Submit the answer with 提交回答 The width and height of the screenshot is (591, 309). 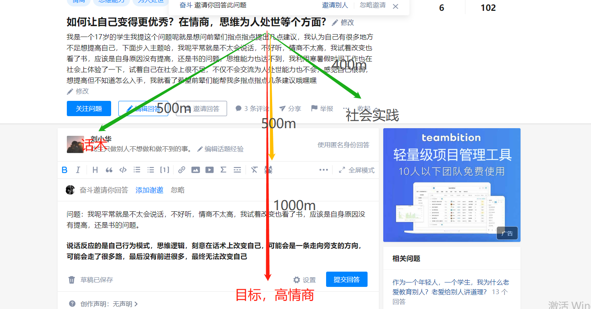coord(347,279)
